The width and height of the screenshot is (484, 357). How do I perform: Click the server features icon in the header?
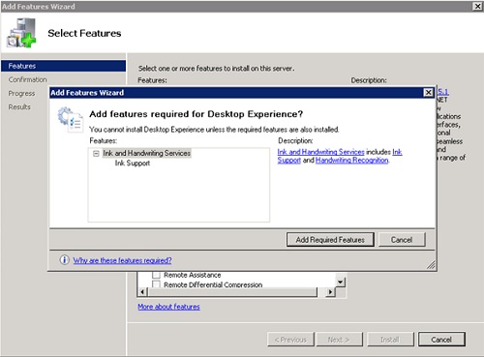tap(21, 33)
